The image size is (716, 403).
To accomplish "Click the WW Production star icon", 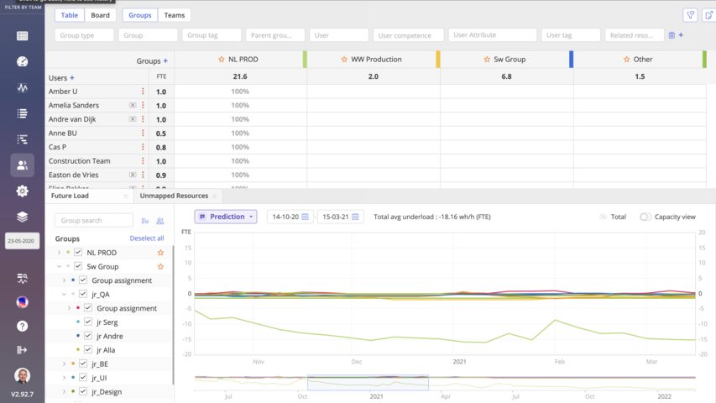I will click(x=344, y=60).
